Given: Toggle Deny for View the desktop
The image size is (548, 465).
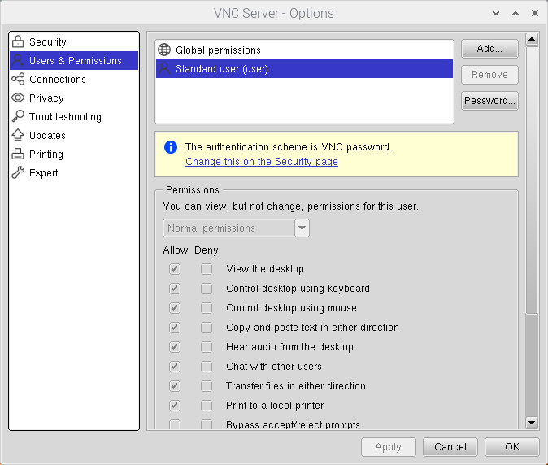Looking at the screenshot, I should [x=207, y=268].
